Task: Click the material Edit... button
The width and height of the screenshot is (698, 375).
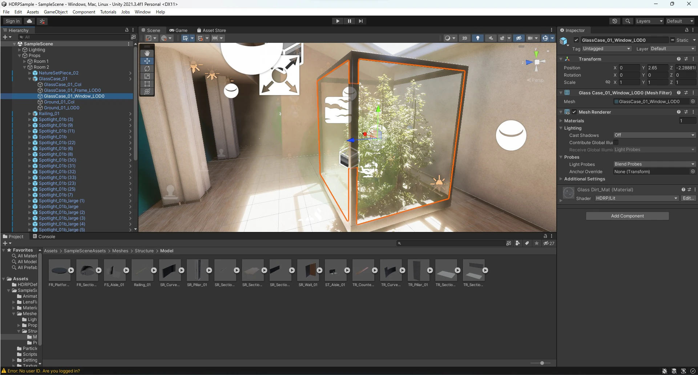Action: (x=689, y=198)
